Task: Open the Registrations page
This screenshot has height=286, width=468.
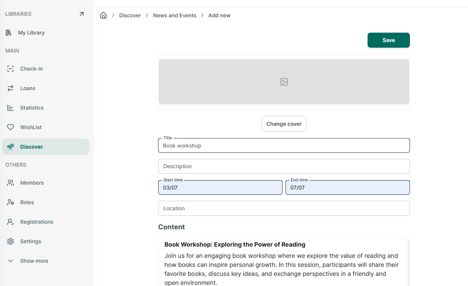Action: [x=46, y=222]
